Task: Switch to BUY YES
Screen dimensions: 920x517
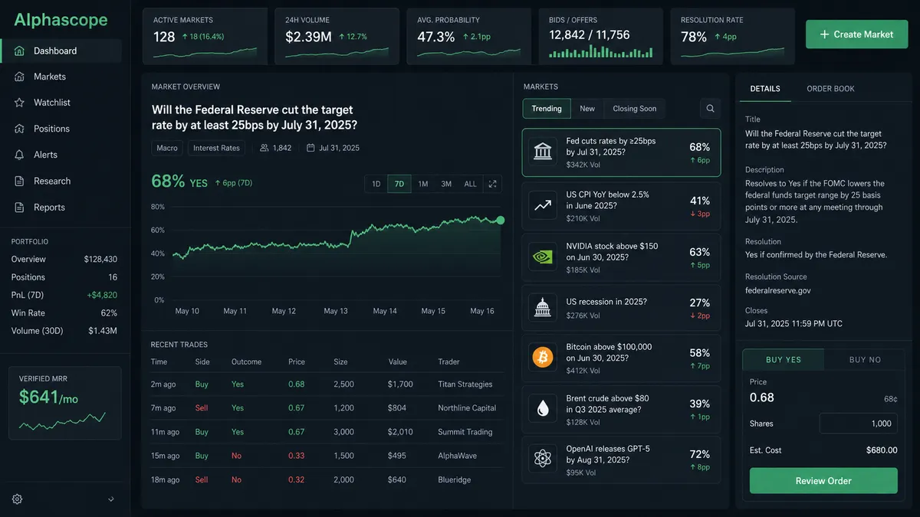Action: pos(784,360)
